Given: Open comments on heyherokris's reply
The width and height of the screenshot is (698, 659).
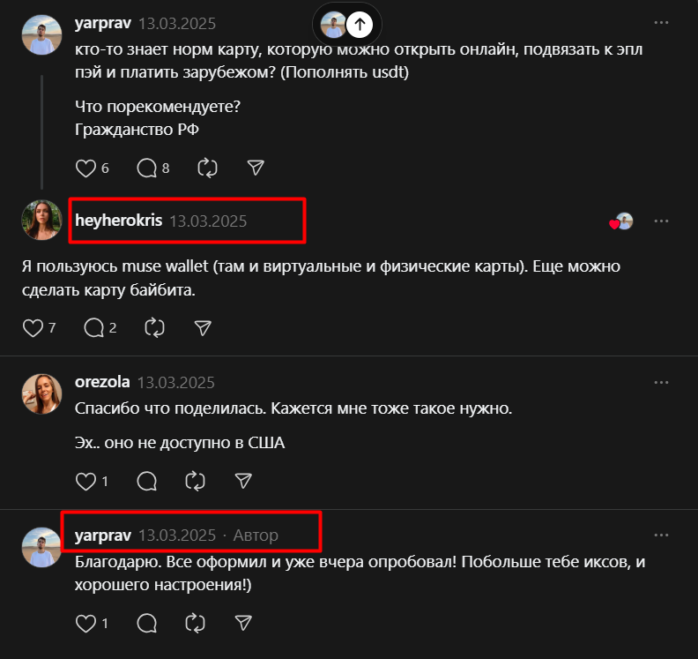Looking at the screenshot, I should 94,328.
